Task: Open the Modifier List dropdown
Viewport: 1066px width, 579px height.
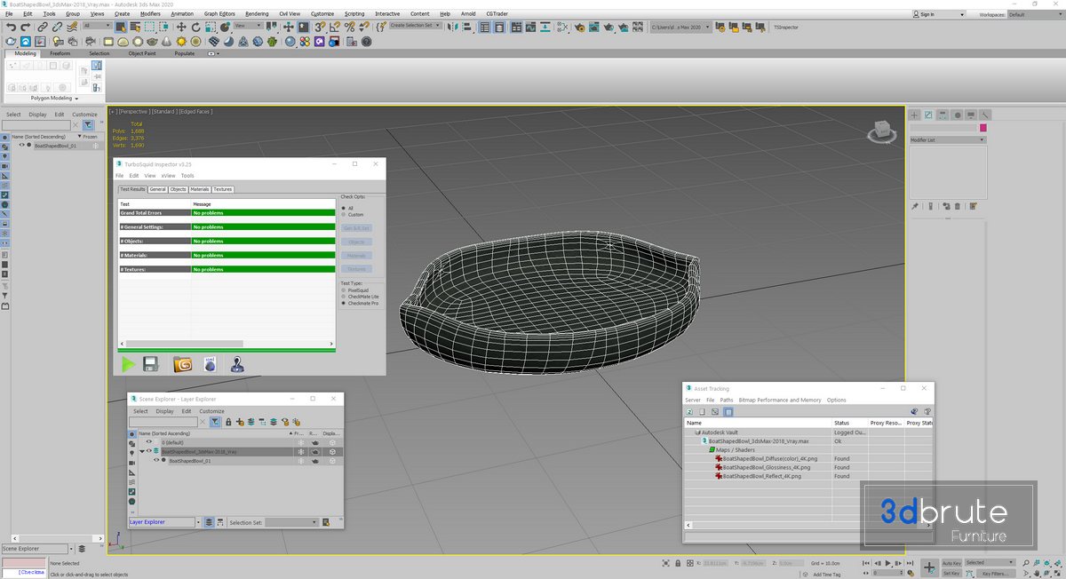Action: tap(948, 140)
